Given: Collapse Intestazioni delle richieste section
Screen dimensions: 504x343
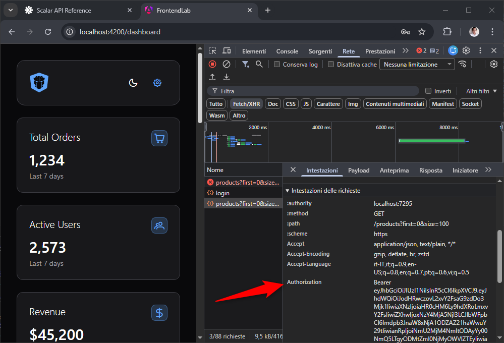Looking at the screenshot, I should tap(323, 191).
